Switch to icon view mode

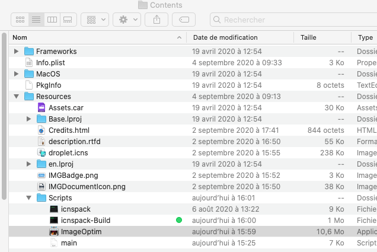click(x=20, y=20)
